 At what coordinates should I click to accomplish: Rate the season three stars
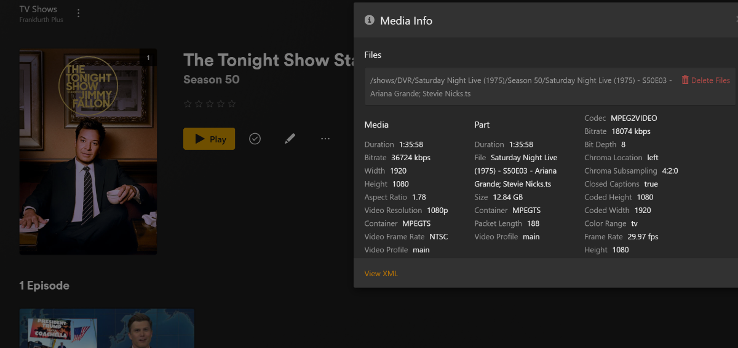click(x=210, y=104)
